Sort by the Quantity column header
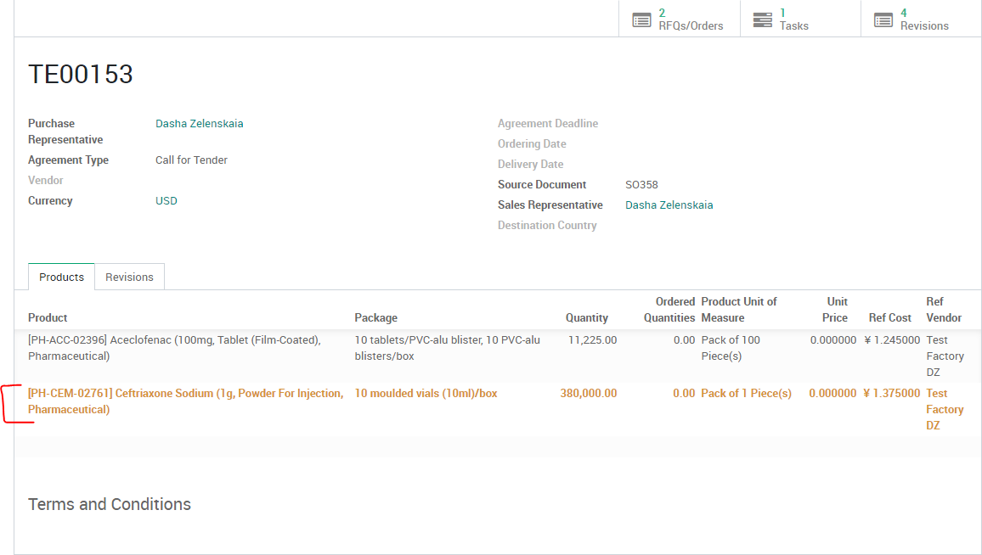The width and height of the screenshot is (982, 555). coord(587,317)
